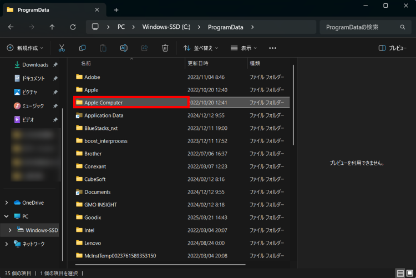Click the Copy icon in toolbar

(82, 48)
